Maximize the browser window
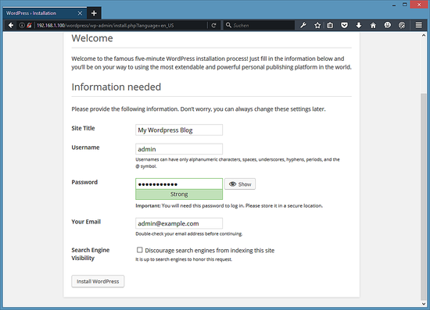This screenshot has height=310, width=430. (x=404, y=5)
